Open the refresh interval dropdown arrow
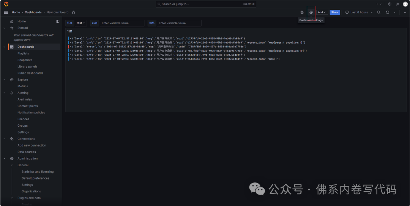This screenshot has height=206, width=410. [394, 12]
